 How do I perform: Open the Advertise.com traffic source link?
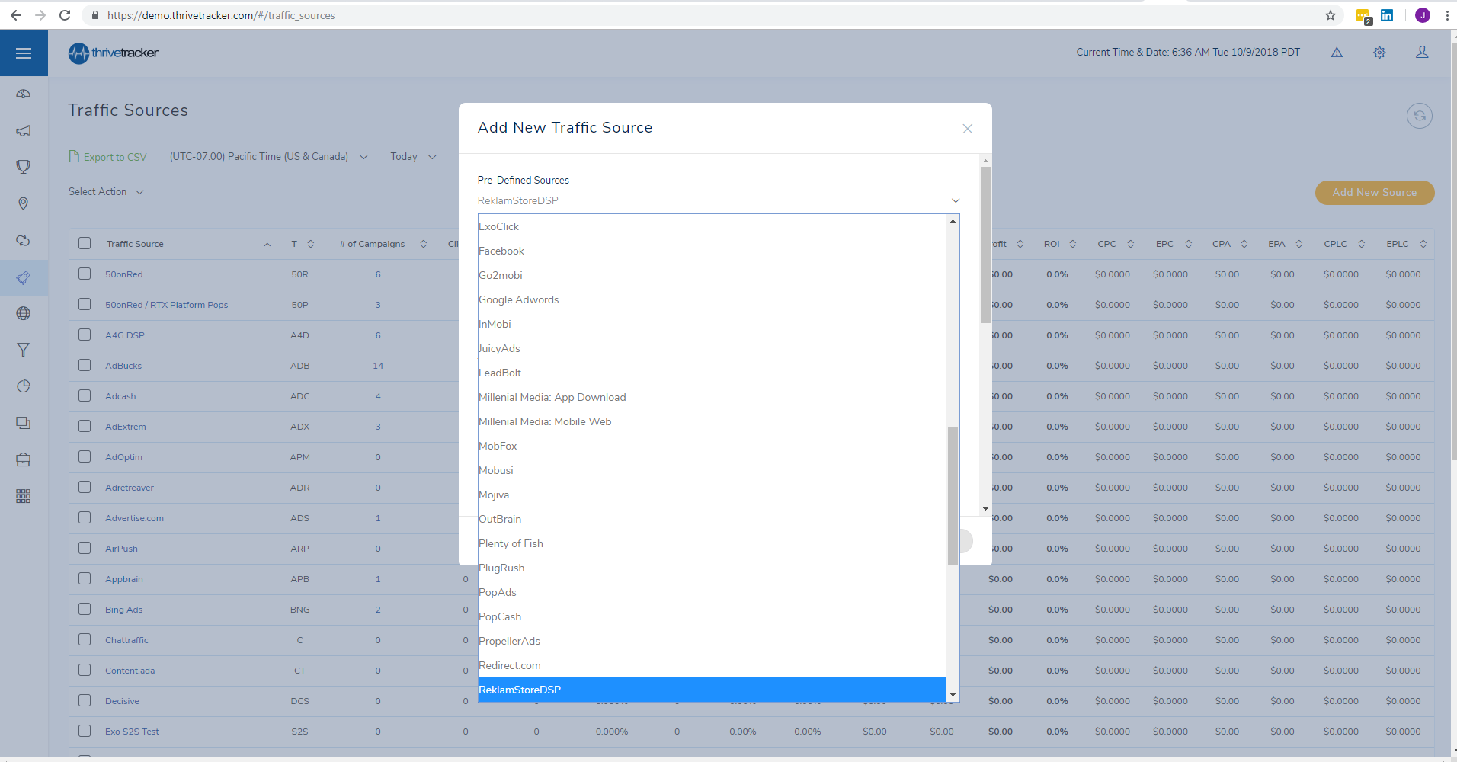pos(134,518)
